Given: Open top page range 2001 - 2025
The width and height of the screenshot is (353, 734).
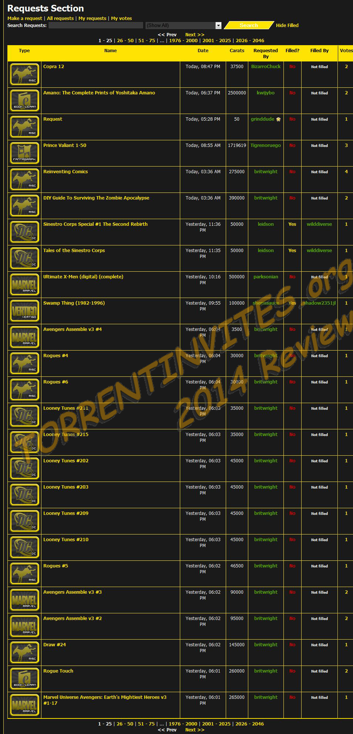Looking at the screenshot, I should pyautogui.click(x=216, y=41).
